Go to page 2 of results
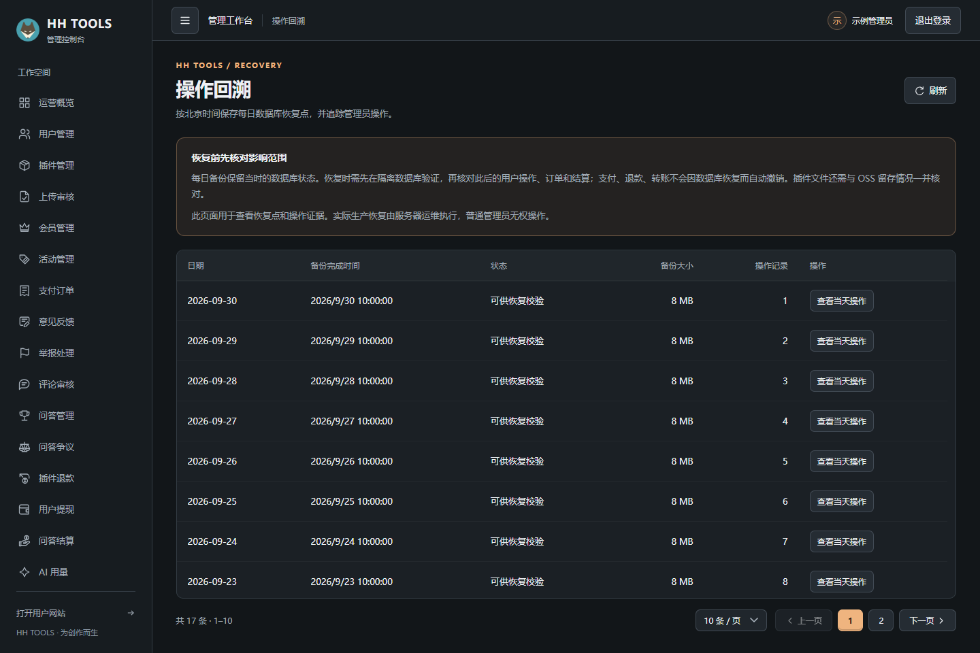 click(x=881, y=620)
